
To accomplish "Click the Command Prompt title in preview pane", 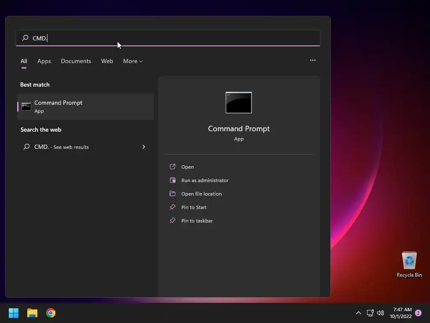I will [239, 129].
